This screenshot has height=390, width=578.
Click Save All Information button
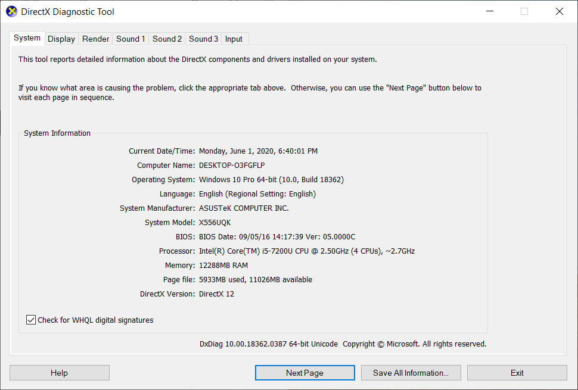click(x=411, y=373)
